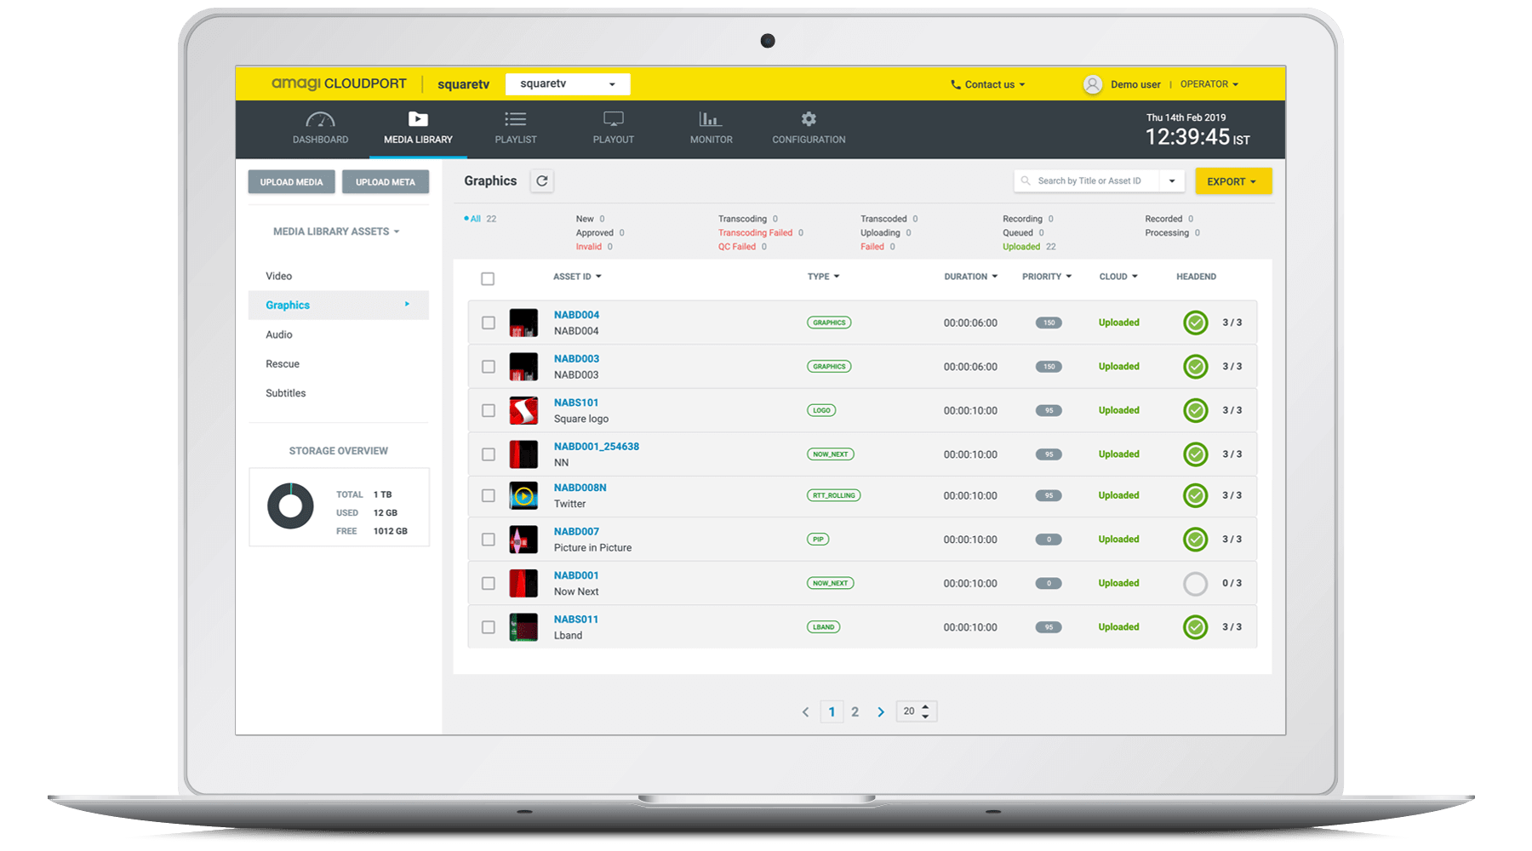1532x851 pixels.
Task: Click the Upload Media button
Action: point(291,181)
